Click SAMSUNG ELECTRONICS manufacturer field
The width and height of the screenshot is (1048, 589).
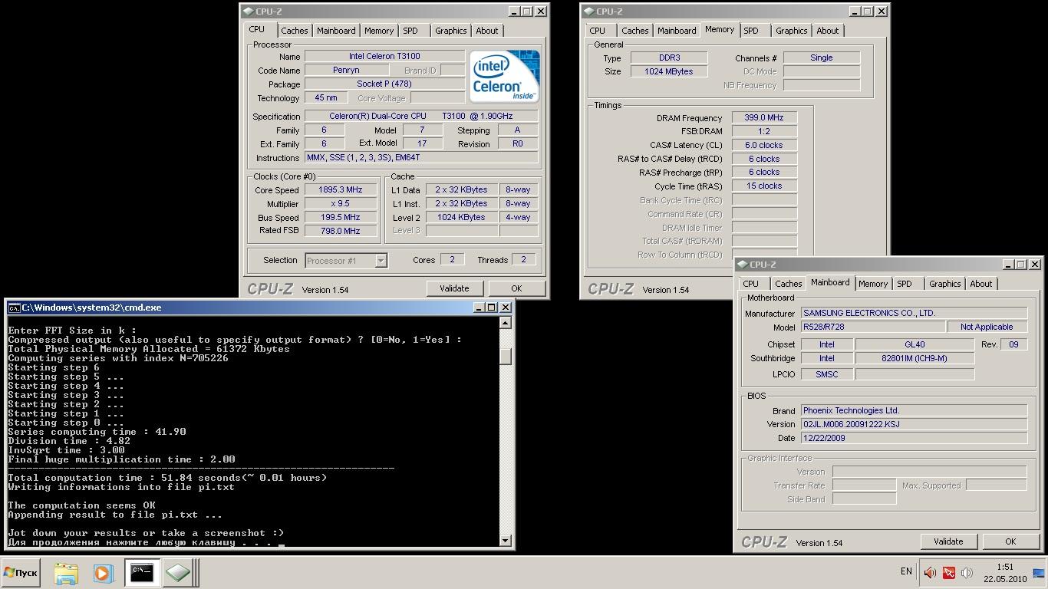click(x=914, y=313)
